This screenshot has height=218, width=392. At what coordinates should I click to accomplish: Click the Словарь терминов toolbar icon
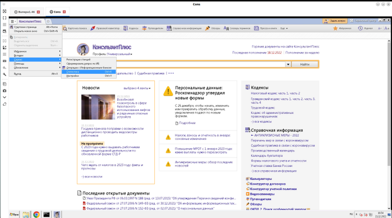[226, 28]
